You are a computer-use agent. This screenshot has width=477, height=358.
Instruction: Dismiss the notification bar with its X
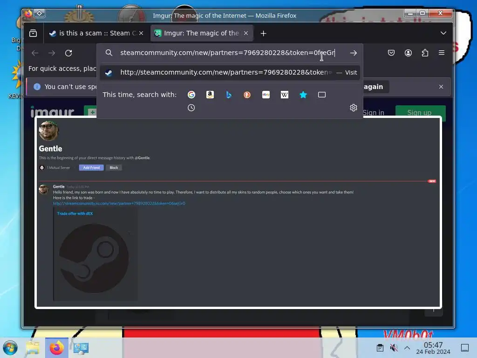pyautogui.click(x=441, y=87)
